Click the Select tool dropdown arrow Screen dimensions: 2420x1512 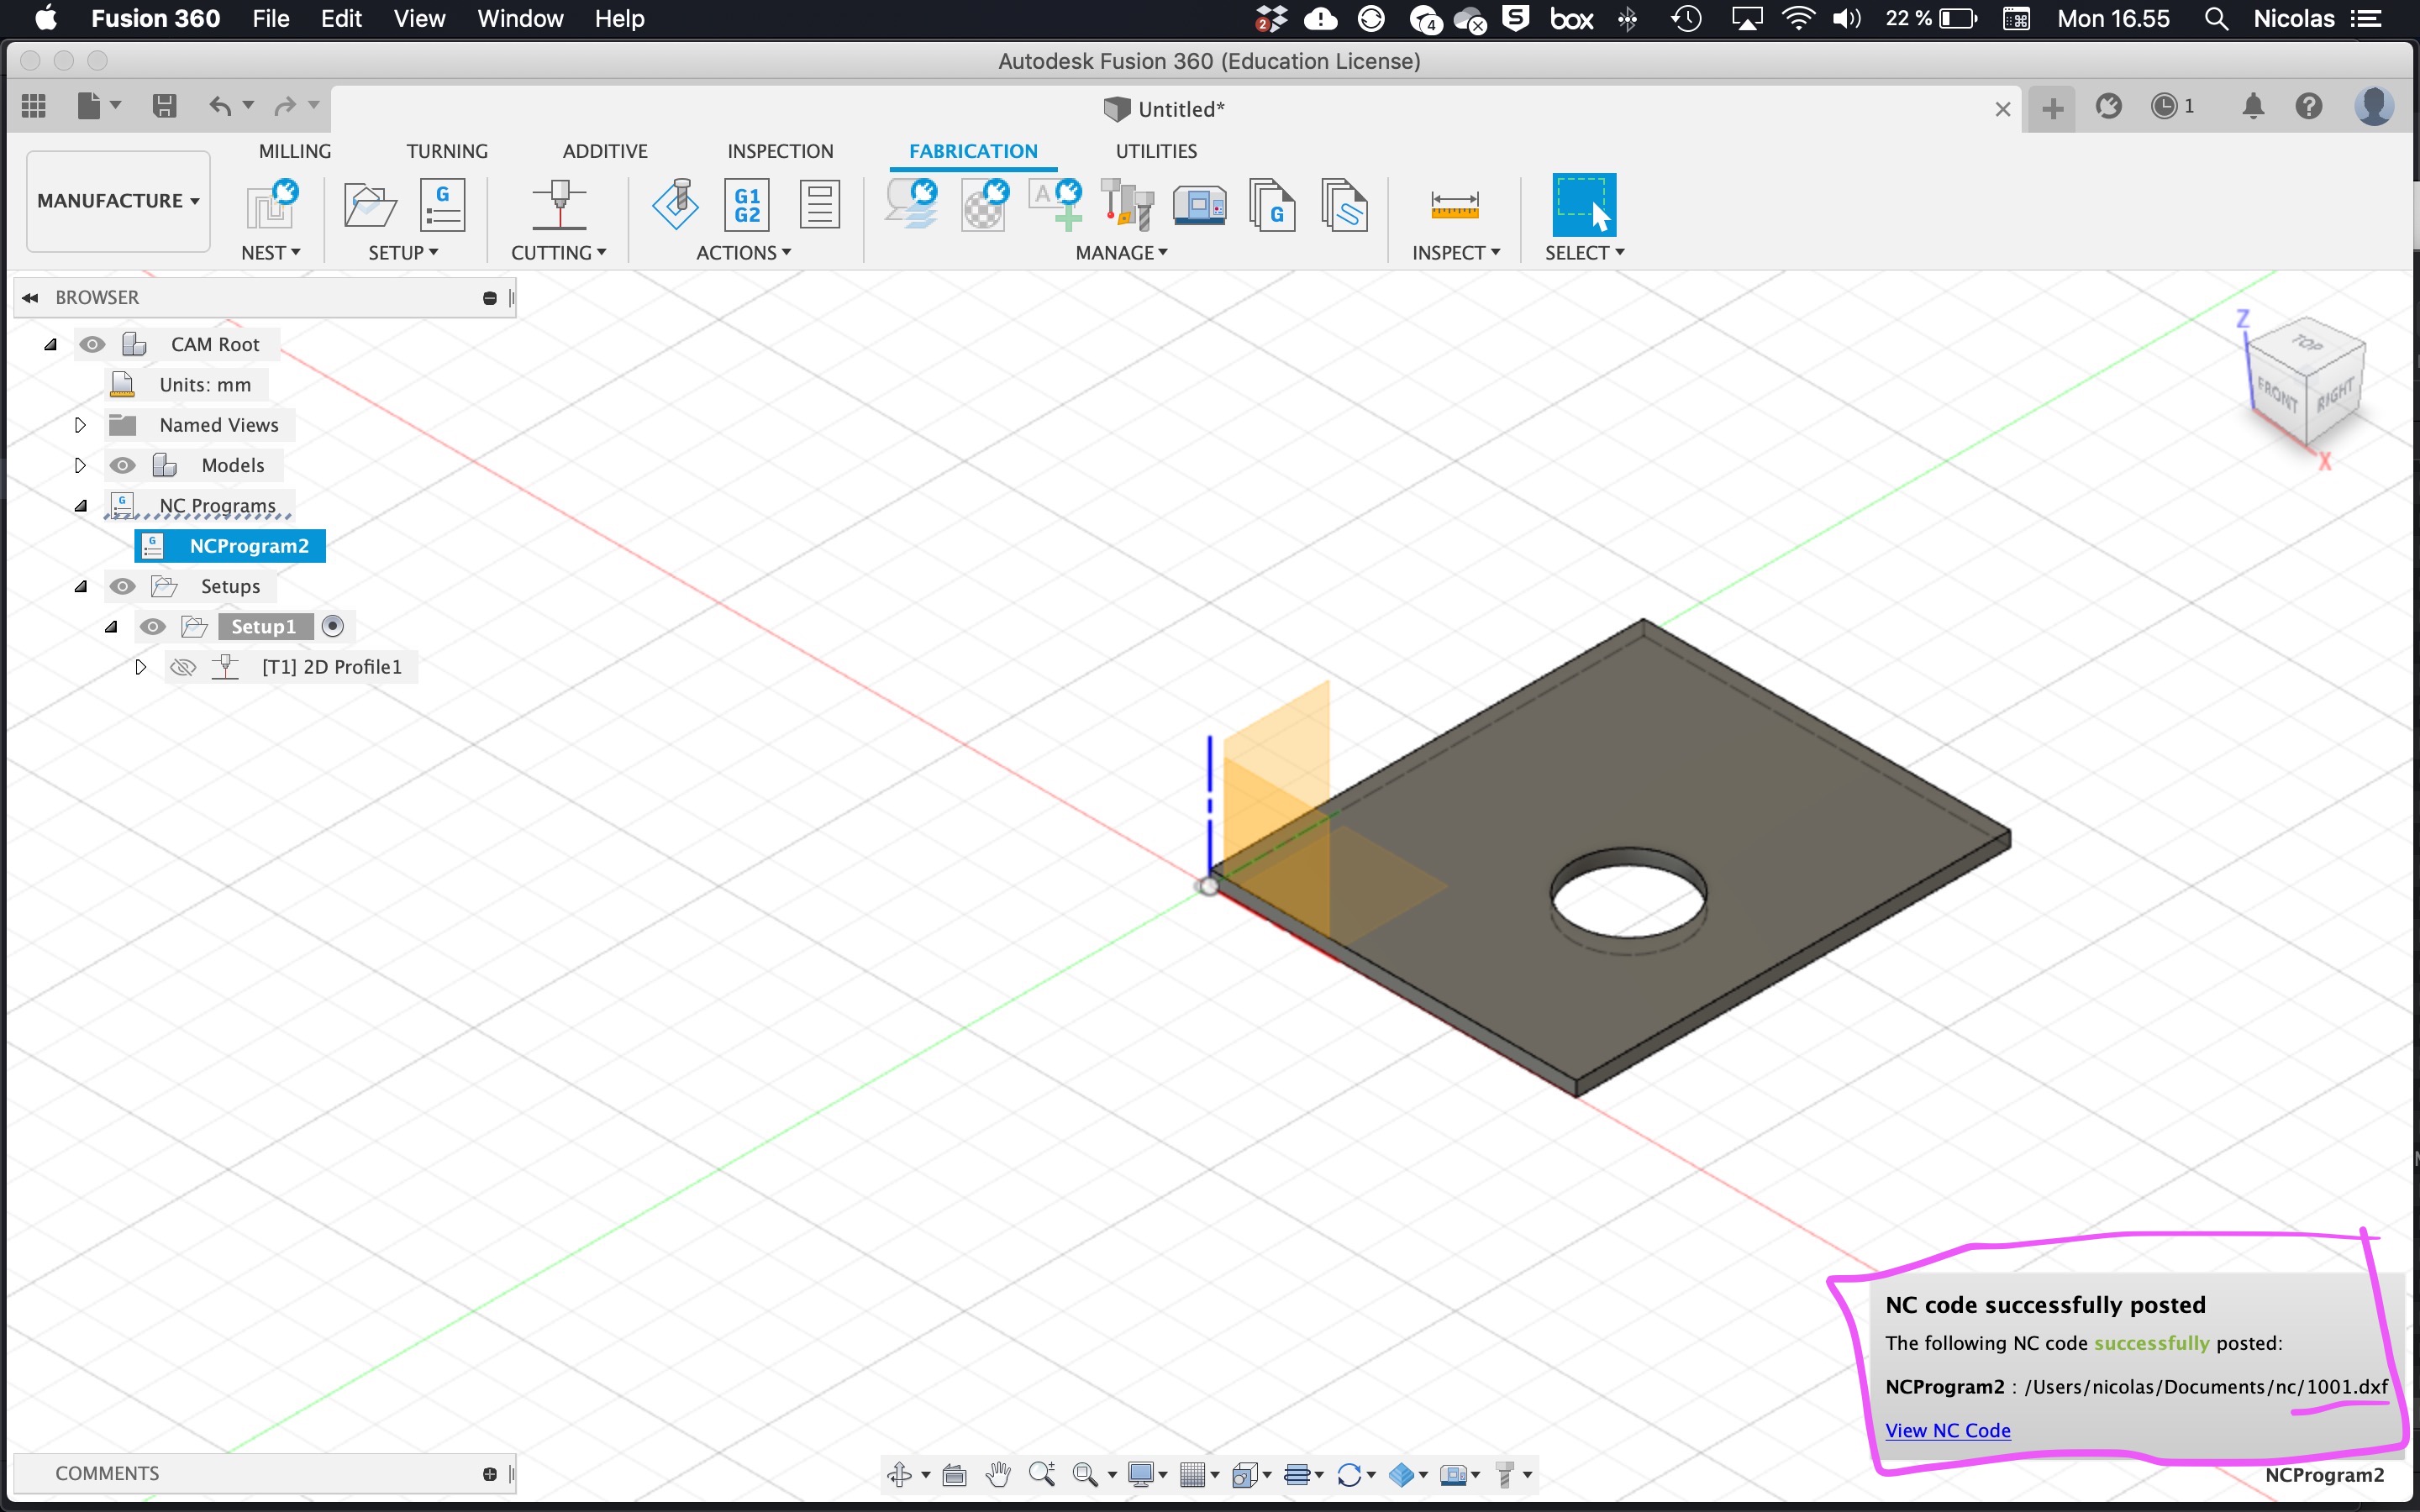click(1618, 253)
